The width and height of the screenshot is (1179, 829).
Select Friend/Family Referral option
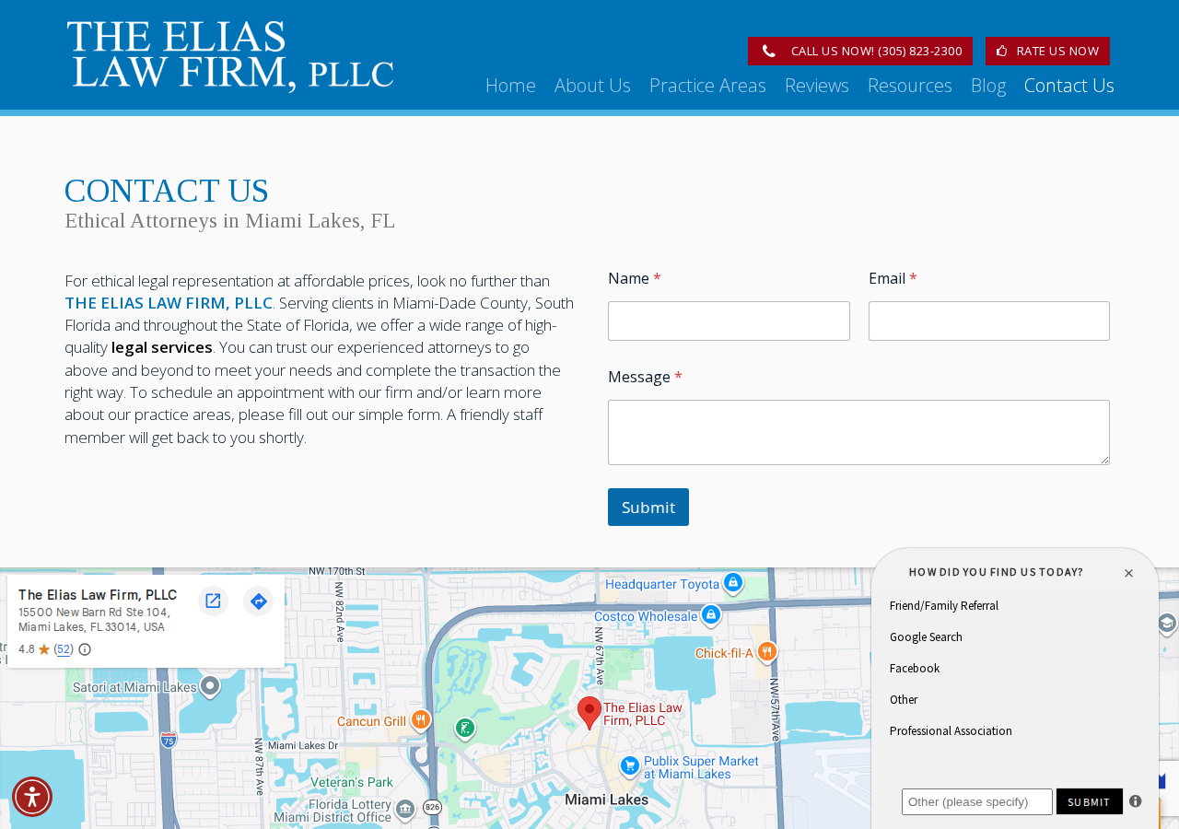(944, 606)
